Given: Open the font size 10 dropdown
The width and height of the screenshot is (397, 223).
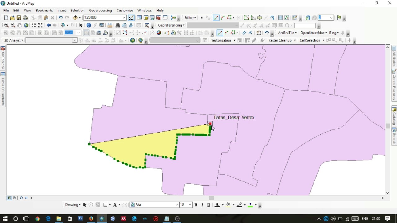Looking at the screenshot, I should pyautogui.click(x=190, y=205).
